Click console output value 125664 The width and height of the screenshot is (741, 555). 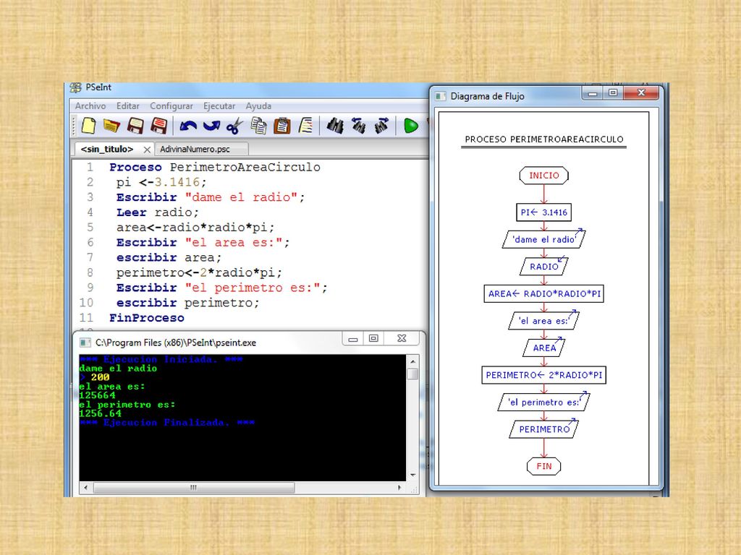98,395
